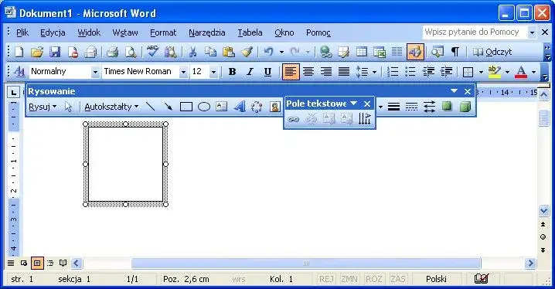Open the Widok menu
Image resolution: width=555 pixels, height=289 pixels.
[x=89, y=32]
